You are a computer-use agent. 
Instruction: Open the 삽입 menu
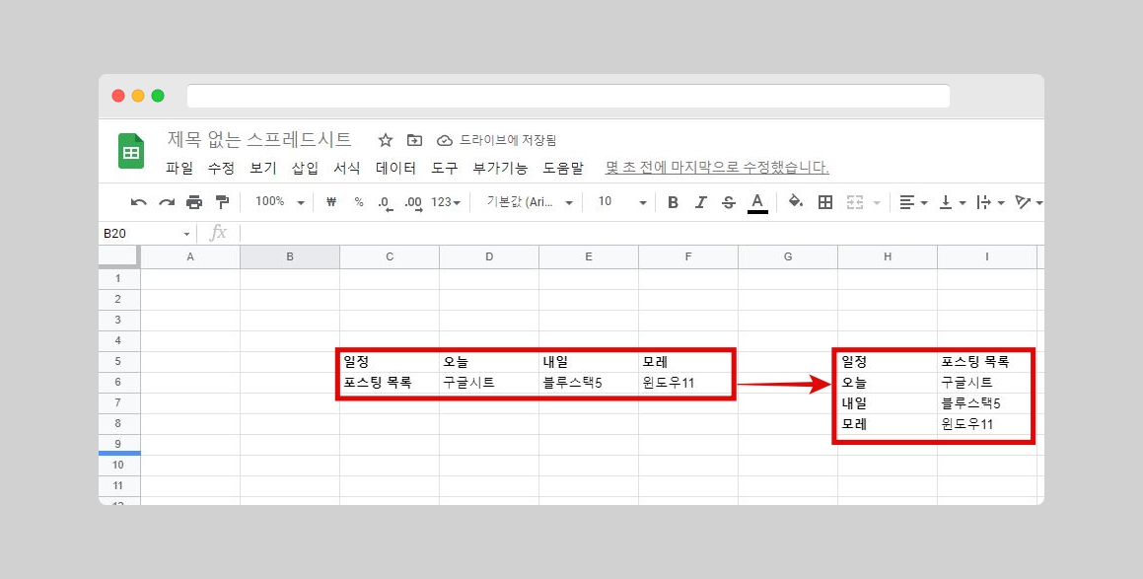click(x=306, y=168)
